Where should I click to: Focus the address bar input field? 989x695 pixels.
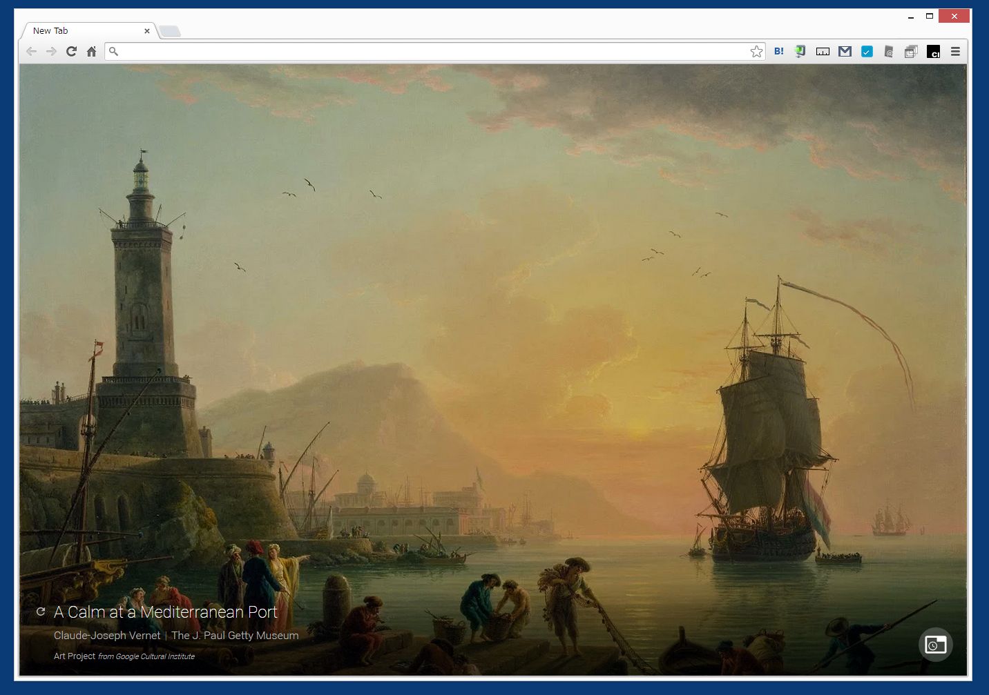(435, 51)
